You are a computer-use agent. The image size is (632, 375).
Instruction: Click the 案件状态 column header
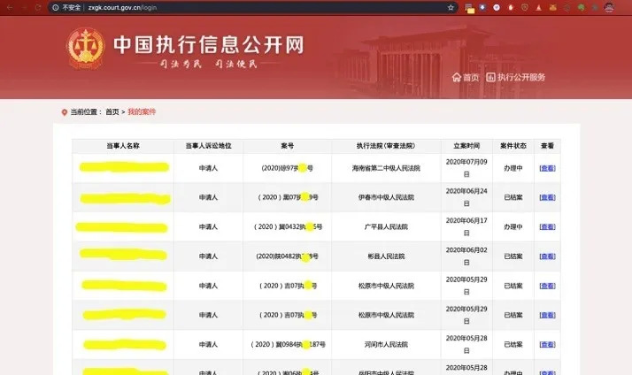tap(513, 146)
